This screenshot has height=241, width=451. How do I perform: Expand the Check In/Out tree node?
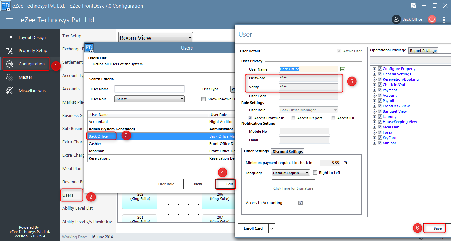point(375,85)
